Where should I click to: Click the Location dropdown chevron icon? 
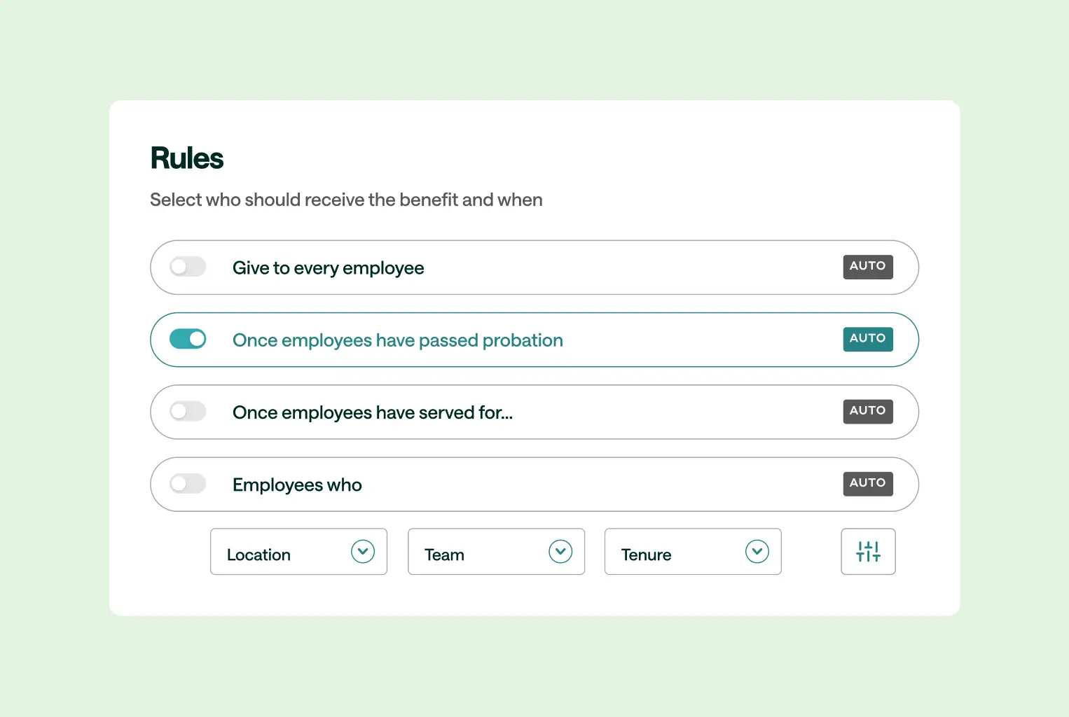coord(363,552)
